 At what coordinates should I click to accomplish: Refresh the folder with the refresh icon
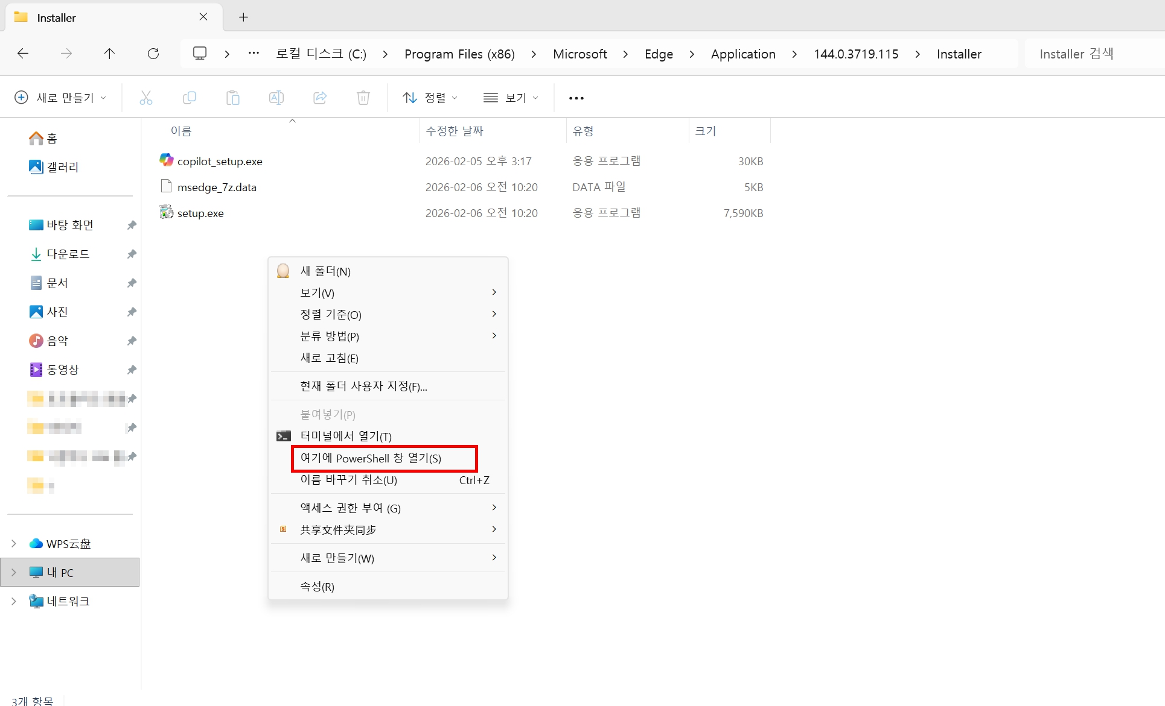153,53
